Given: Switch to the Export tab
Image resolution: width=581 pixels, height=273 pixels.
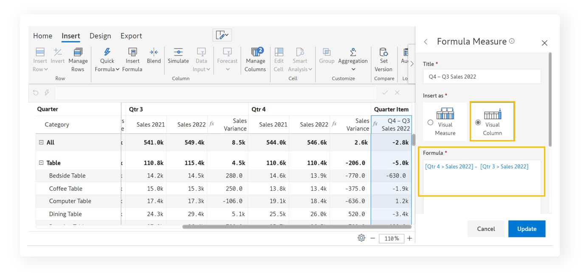Looking at the screenshot, I should click(x=131, y=36).
